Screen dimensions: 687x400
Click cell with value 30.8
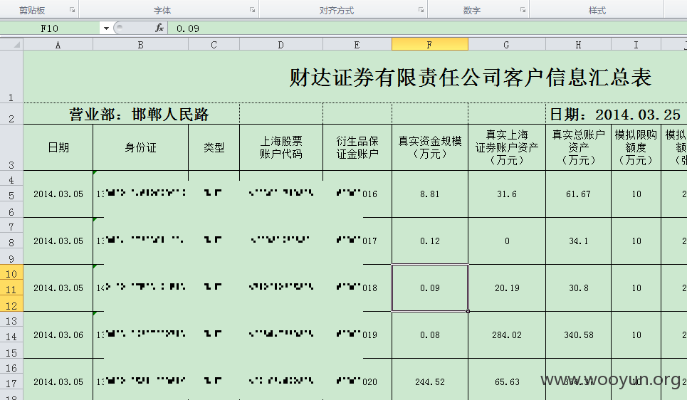click(x=578, y=288)
